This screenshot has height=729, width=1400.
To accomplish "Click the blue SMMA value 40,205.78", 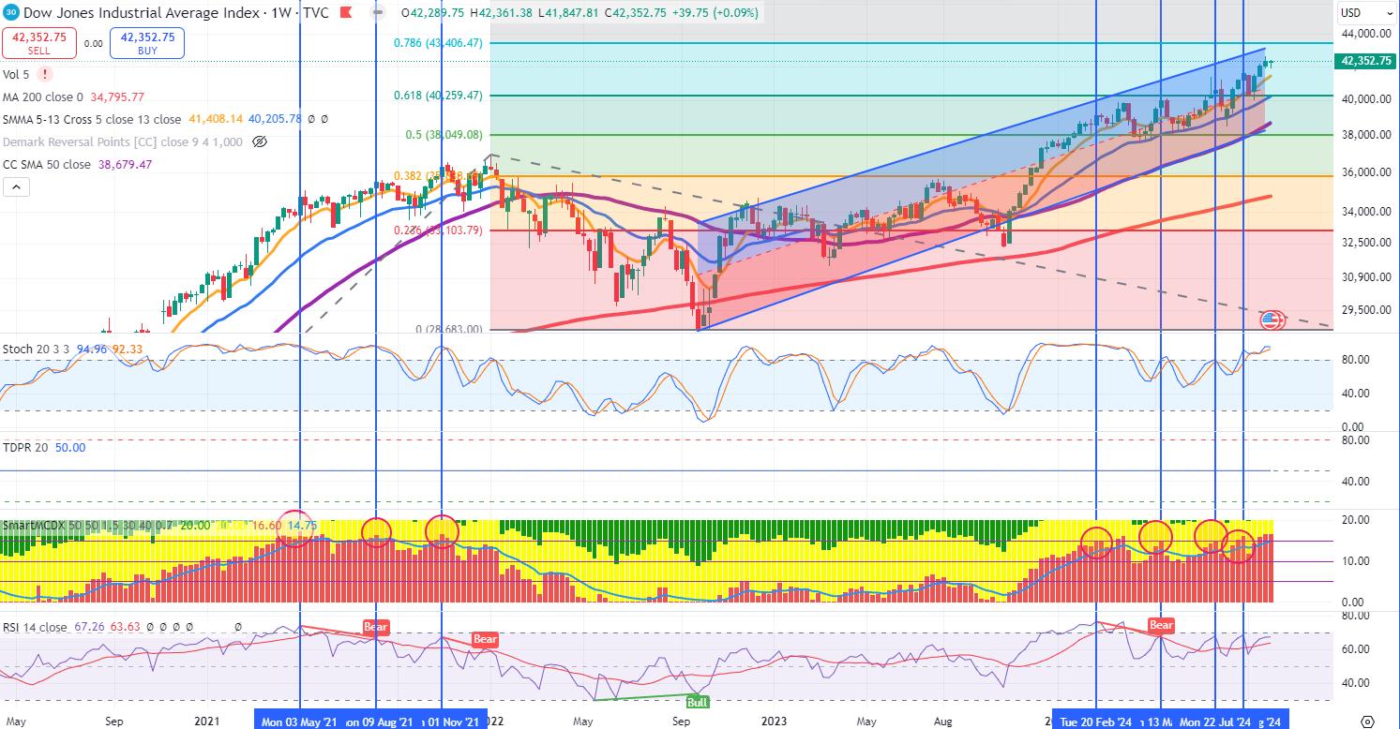I will [x=274, y=119].
